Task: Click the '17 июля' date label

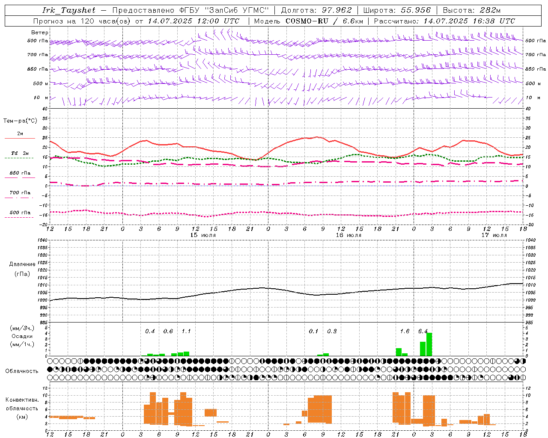Action: pos(494,235)
